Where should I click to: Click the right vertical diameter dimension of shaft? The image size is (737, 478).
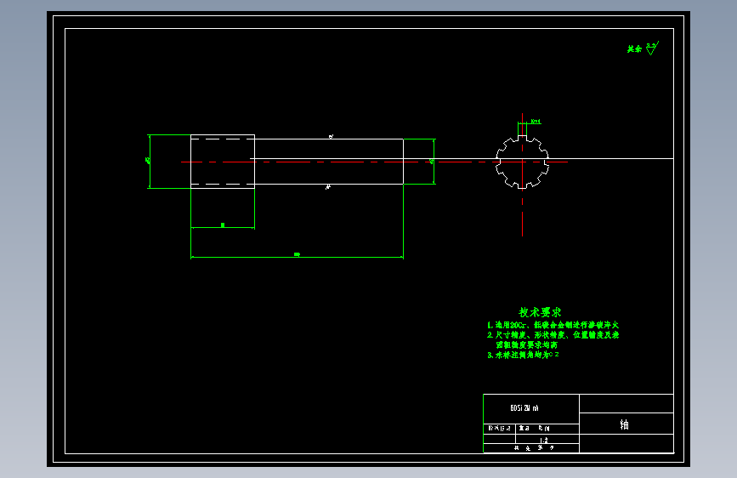pyautogui.click(x=434, y=162)
